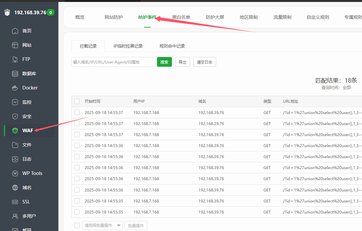The image size is (362, 231).
Task: Expand the batch operation (请选择批量操作) dropdown
Action: click(x=103, y=225)
